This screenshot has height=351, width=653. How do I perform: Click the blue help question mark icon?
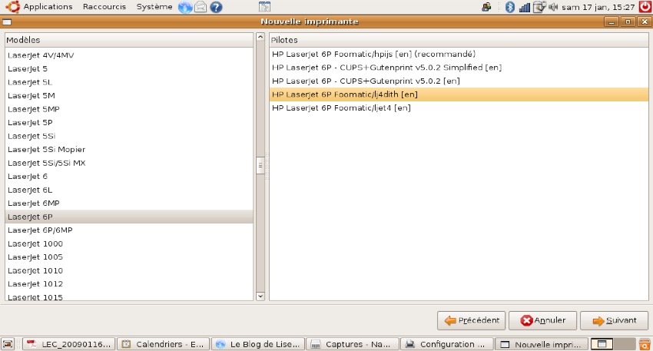pyautogui.click(x=216, y=8)
